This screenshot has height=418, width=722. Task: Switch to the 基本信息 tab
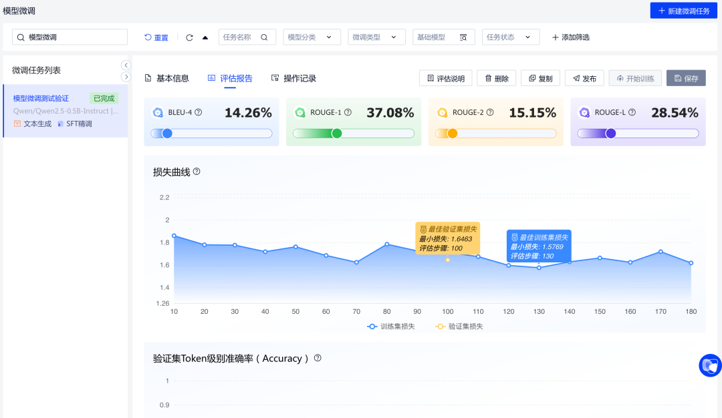(x=166, y=78)
